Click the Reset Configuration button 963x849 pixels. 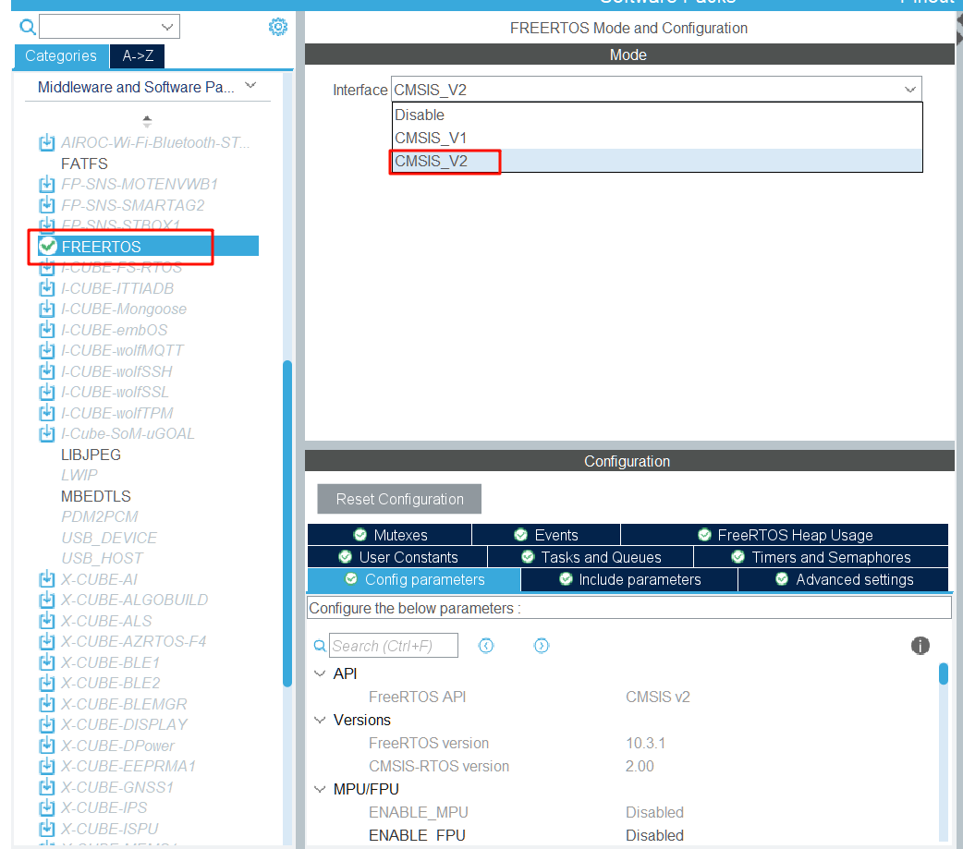(x=399, y=499)
